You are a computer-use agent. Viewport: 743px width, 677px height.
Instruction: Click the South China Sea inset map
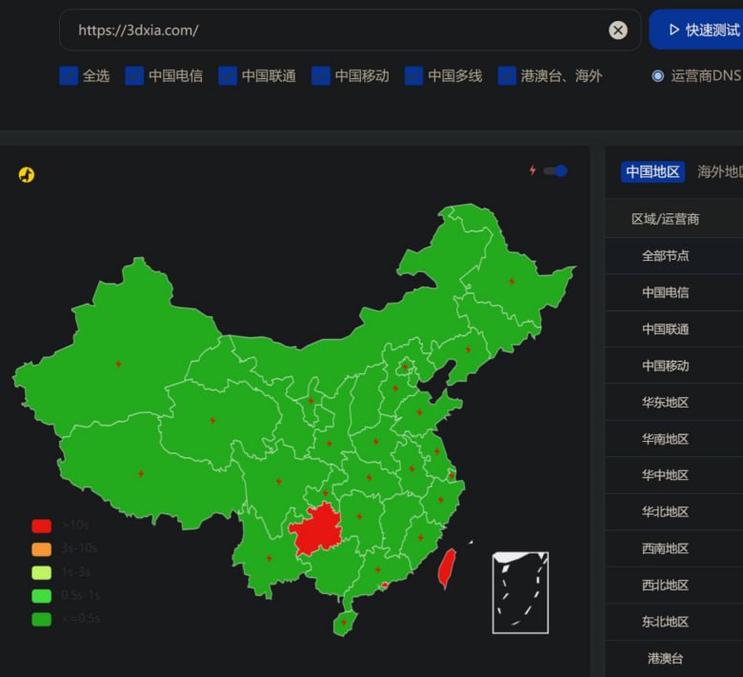tap(520, 592)
